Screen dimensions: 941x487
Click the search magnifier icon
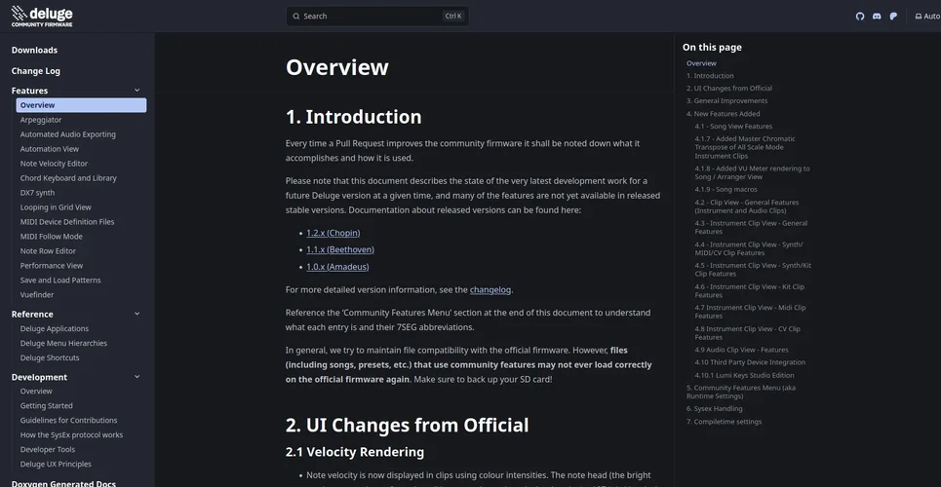pyautogui.click(x=296, y=16)
